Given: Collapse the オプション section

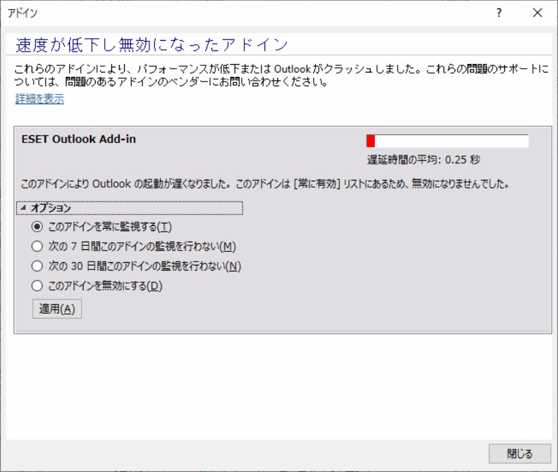Looking at the screenshot, I should 129,208.
